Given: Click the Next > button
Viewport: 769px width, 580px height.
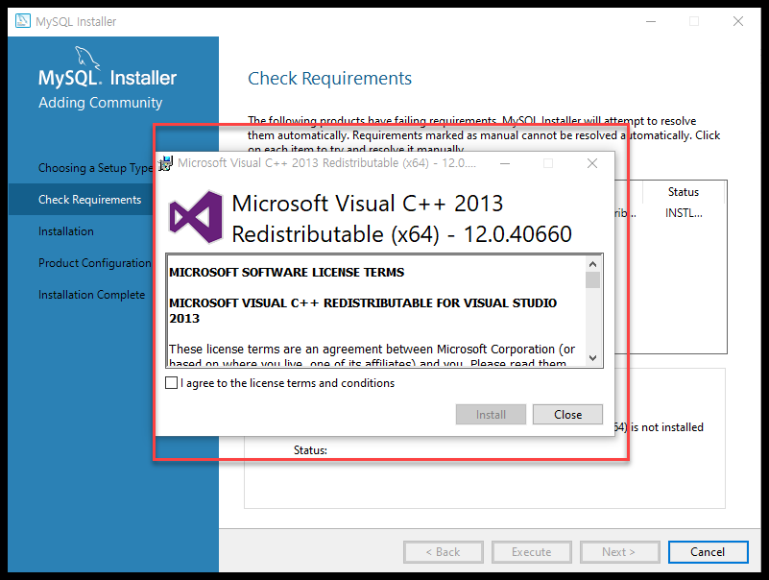Looking at the screenshot, I should point(619,552).
